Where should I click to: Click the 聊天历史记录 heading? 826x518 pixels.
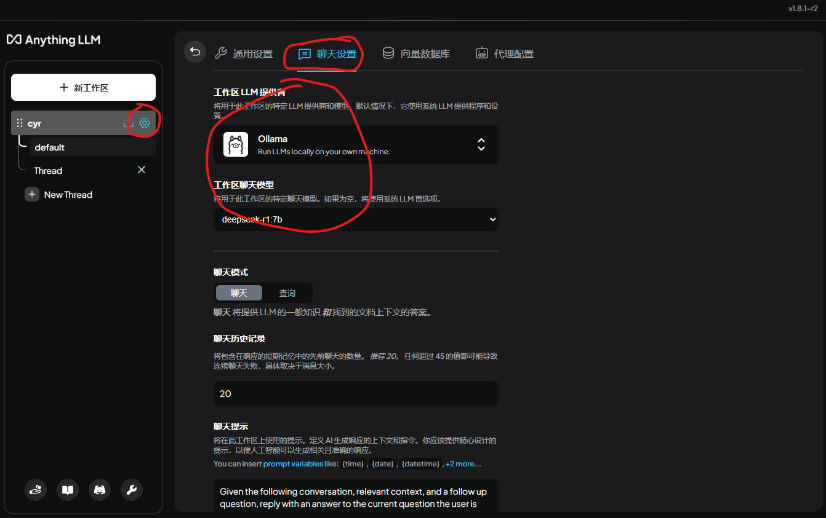pyautogui.click(x=239, y=339)
